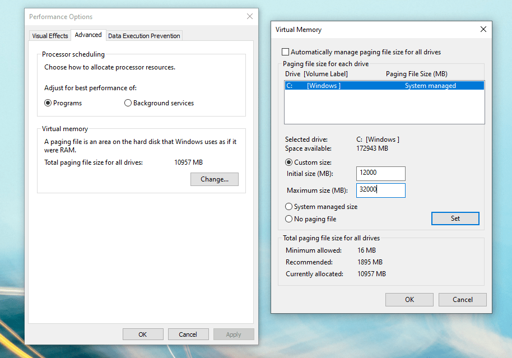Choose System managed size
The height and width of the screenshot is (358, 512).
pos(288,207)
